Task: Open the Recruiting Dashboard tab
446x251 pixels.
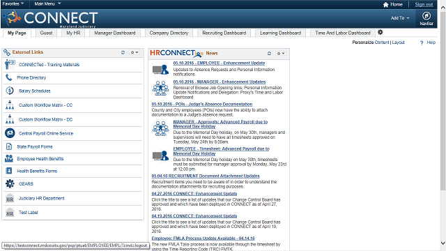Action: click(224, 33)
